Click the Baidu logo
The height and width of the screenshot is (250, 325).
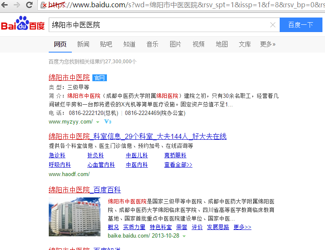pyautogui.click(x=23, y=23)
